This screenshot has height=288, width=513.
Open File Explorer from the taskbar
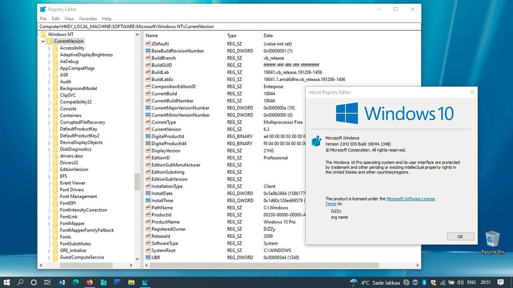(x=131, y=282)
